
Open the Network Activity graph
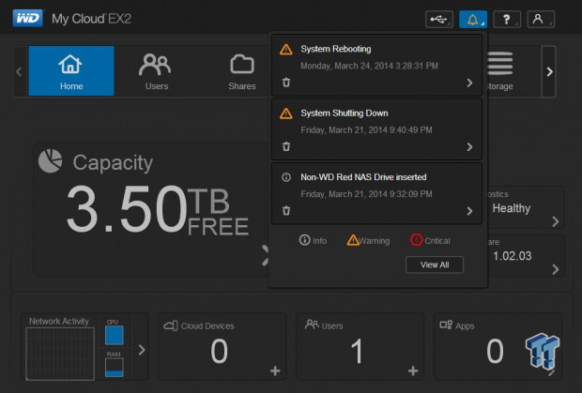(x=60, y=354)
